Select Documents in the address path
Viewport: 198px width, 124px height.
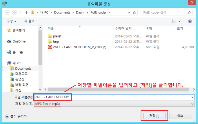coord(62,13)
